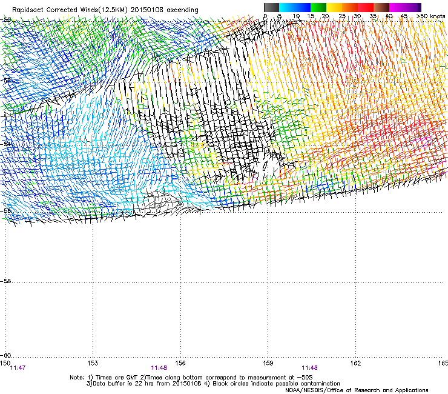Click the purple time label 11:47
Image resolution: width=448 pixels, height=394 pixels.
click(18, 368)
